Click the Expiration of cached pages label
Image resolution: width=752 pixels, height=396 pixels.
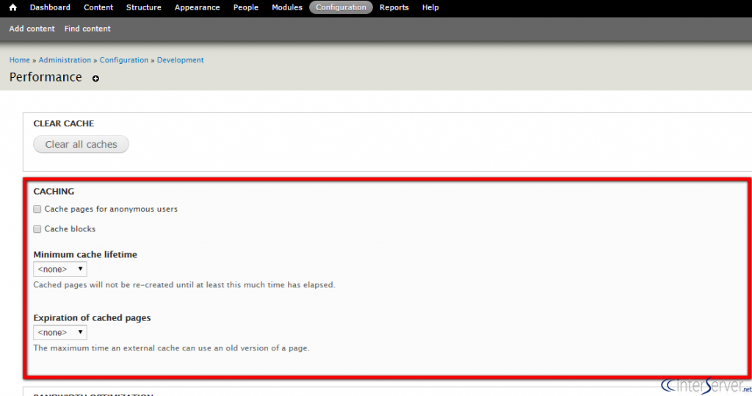(x=92, y=318)
